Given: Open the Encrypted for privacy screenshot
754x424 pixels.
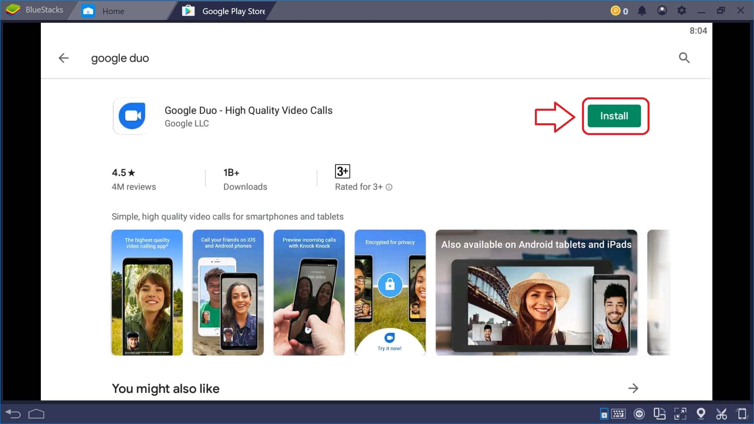Looking at the screenshot, I should pyautogui.click(x=390, y=292).
